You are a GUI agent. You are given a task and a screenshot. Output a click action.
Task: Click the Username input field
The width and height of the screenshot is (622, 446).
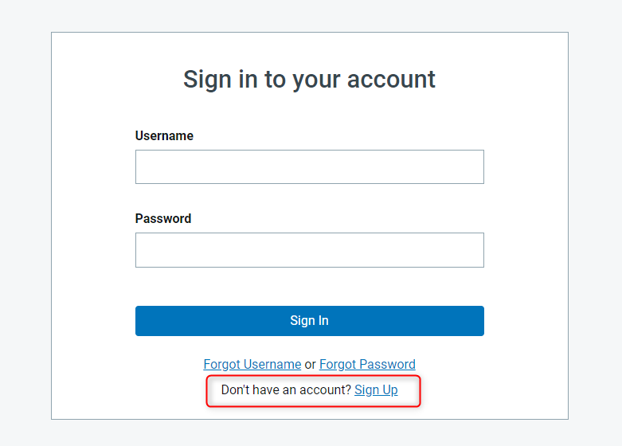309,167
